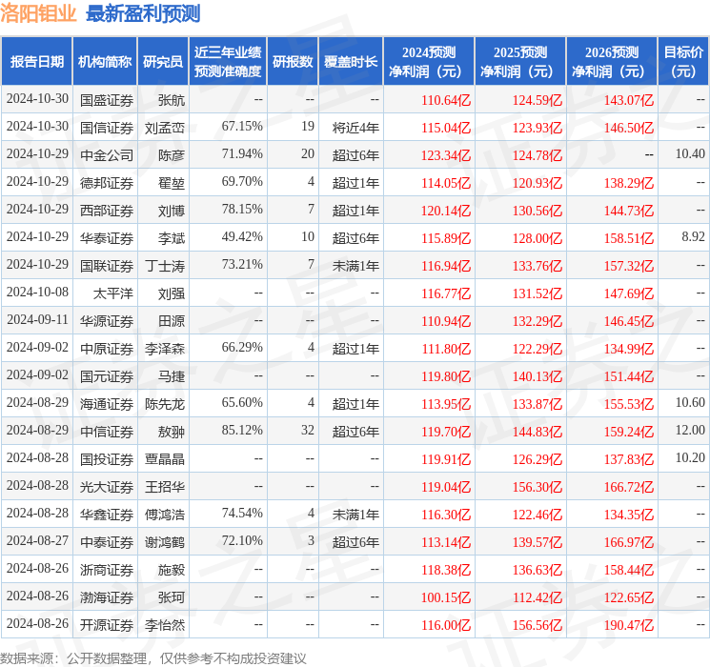This screenshot has width=710, height=667.
Task: Click the 2025预测净利润 column header
Action: pyautogui.click(x=520, y=62)
